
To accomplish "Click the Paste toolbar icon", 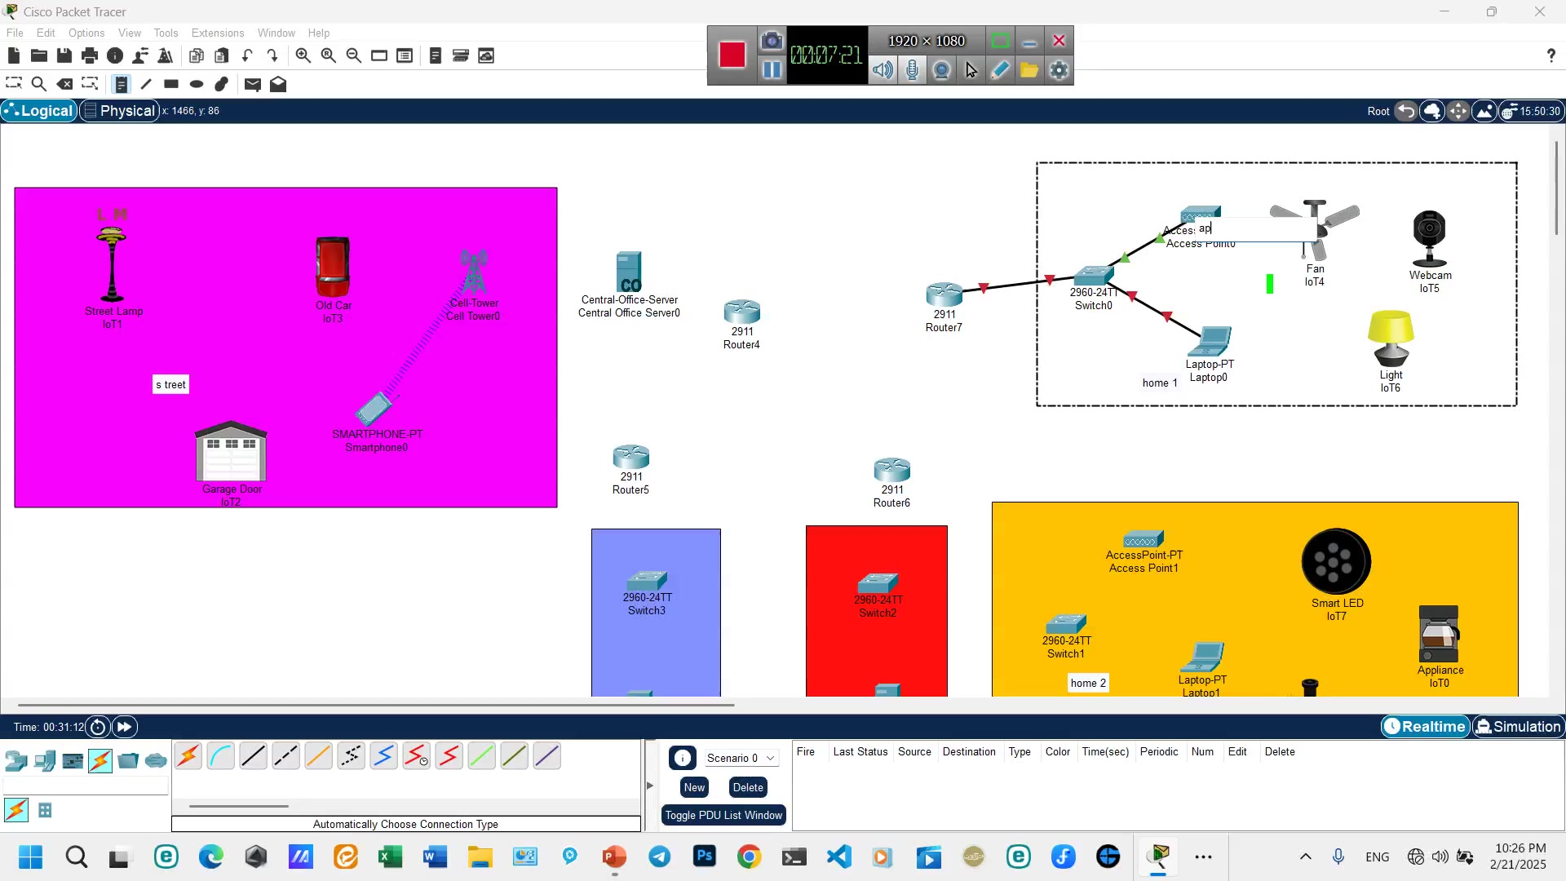I will [x=221, y=55].
